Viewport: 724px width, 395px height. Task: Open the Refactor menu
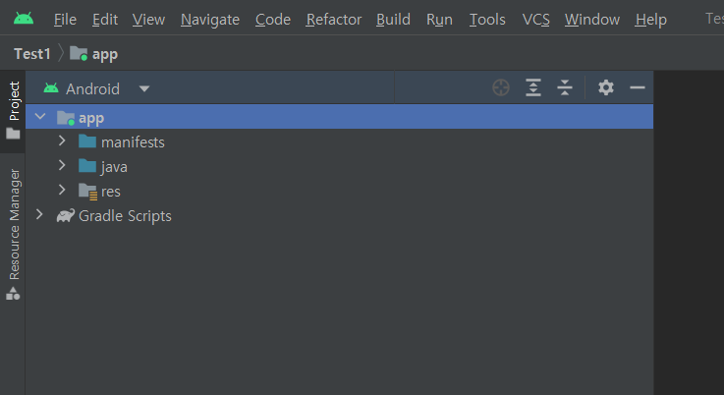tap(334, 20)
